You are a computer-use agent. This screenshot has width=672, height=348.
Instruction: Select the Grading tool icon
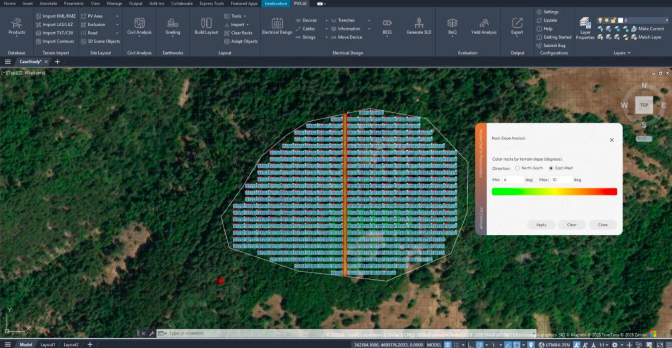click(173, 23)
